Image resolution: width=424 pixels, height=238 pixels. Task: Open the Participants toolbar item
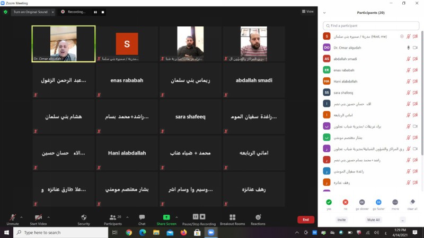point(112,217)
